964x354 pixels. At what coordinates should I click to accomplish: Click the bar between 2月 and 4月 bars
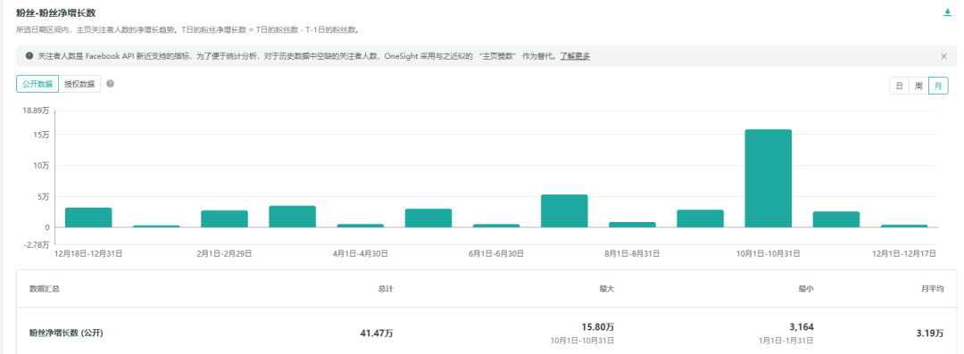pos(293,217)
